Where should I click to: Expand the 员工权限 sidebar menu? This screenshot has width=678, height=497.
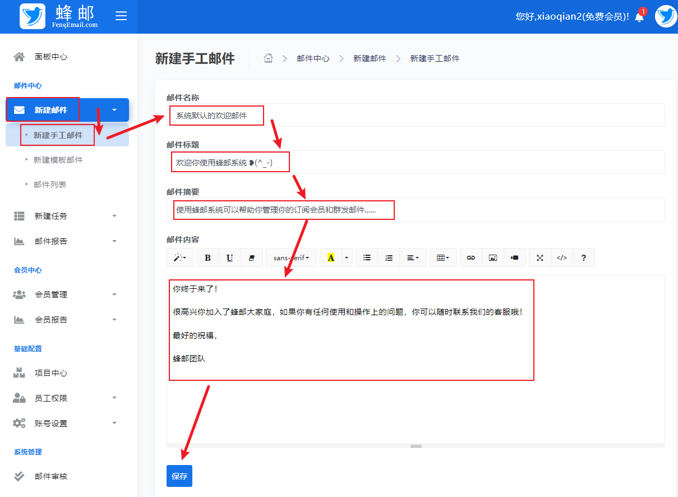(x=67, y=398)
